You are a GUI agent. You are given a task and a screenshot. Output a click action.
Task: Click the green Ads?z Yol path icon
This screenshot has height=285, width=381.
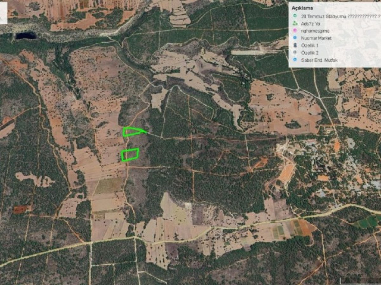coord(295,23)
